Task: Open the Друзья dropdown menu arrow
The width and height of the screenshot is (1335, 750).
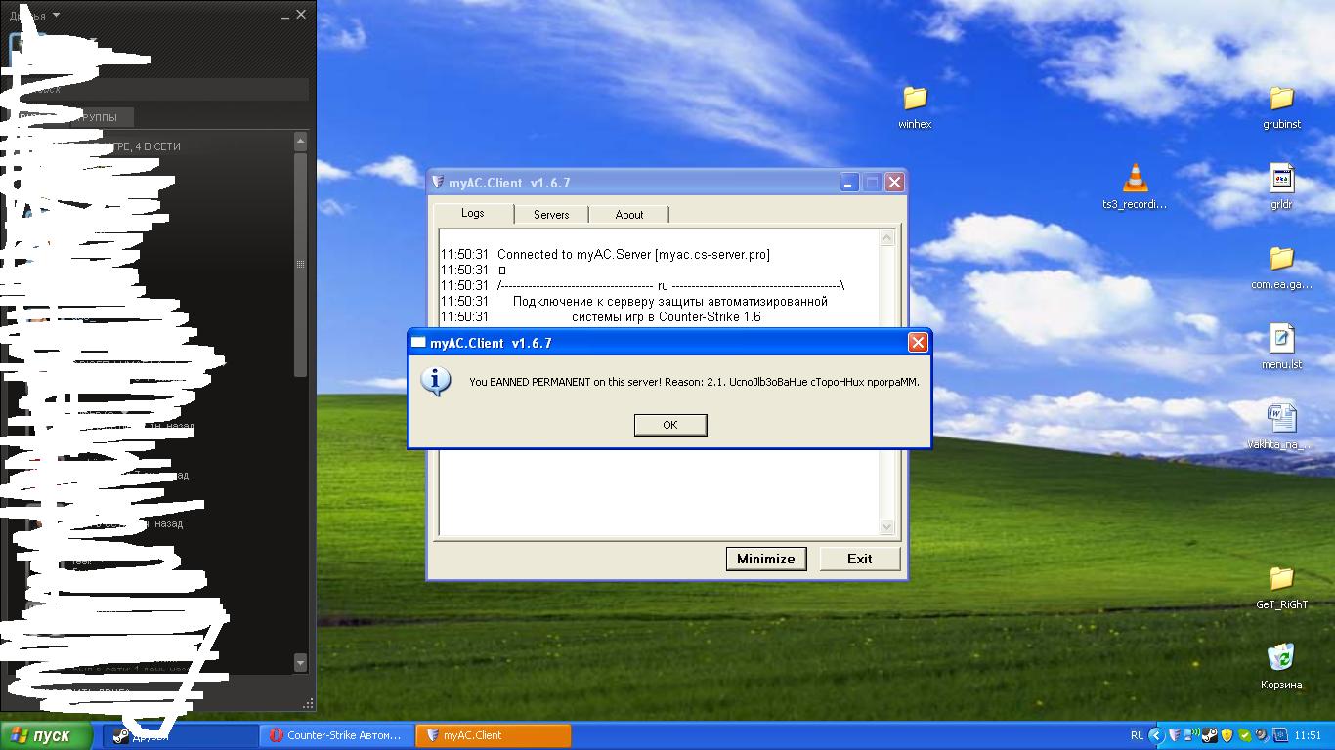Action: pos(56,15)
